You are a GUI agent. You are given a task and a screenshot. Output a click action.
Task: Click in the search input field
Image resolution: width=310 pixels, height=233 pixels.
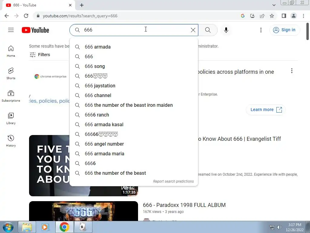[x=134, y=30]
